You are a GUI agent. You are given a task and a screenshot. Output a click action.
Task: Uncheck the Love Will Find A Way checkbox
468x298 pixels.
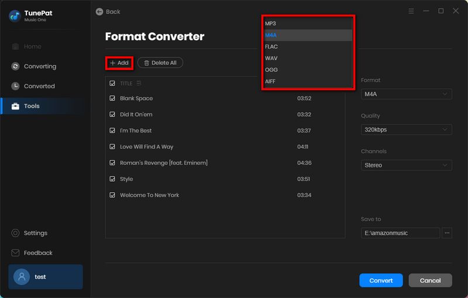[x=112, y=146]
